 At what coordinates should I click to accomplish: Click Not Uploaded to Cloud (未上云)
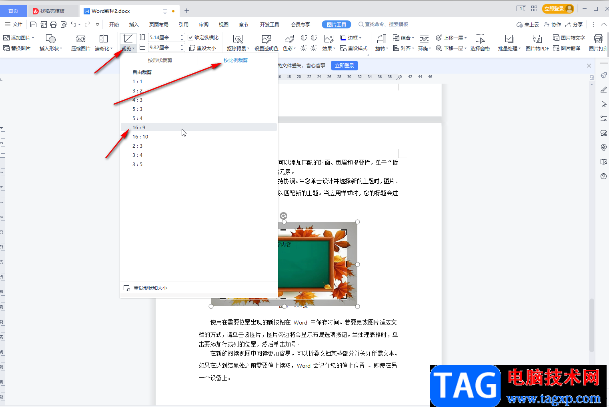click(528, 24)
